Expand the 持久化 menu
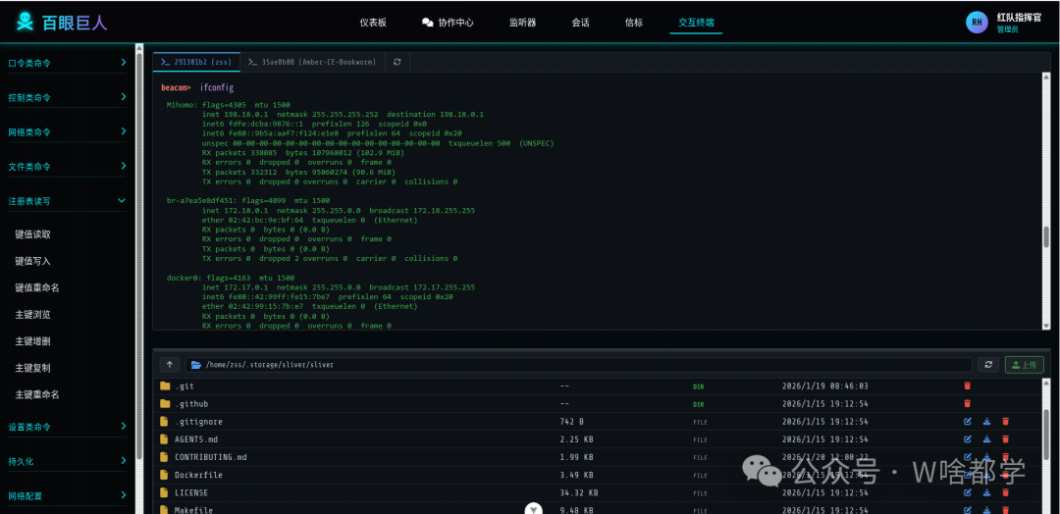This screenshot has width=1060, height=514. tap(67, 461)
